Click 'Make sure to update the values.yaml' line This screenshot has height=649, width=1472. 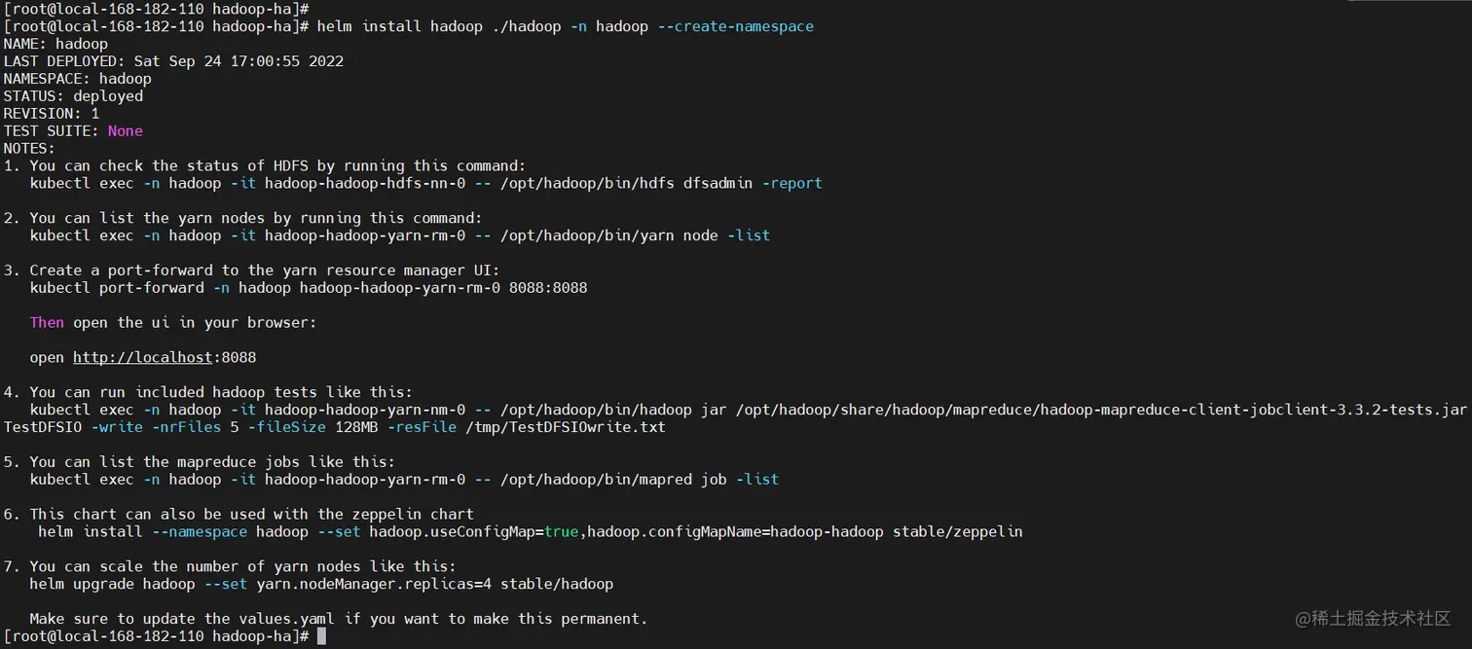click(x=339, y=619)
